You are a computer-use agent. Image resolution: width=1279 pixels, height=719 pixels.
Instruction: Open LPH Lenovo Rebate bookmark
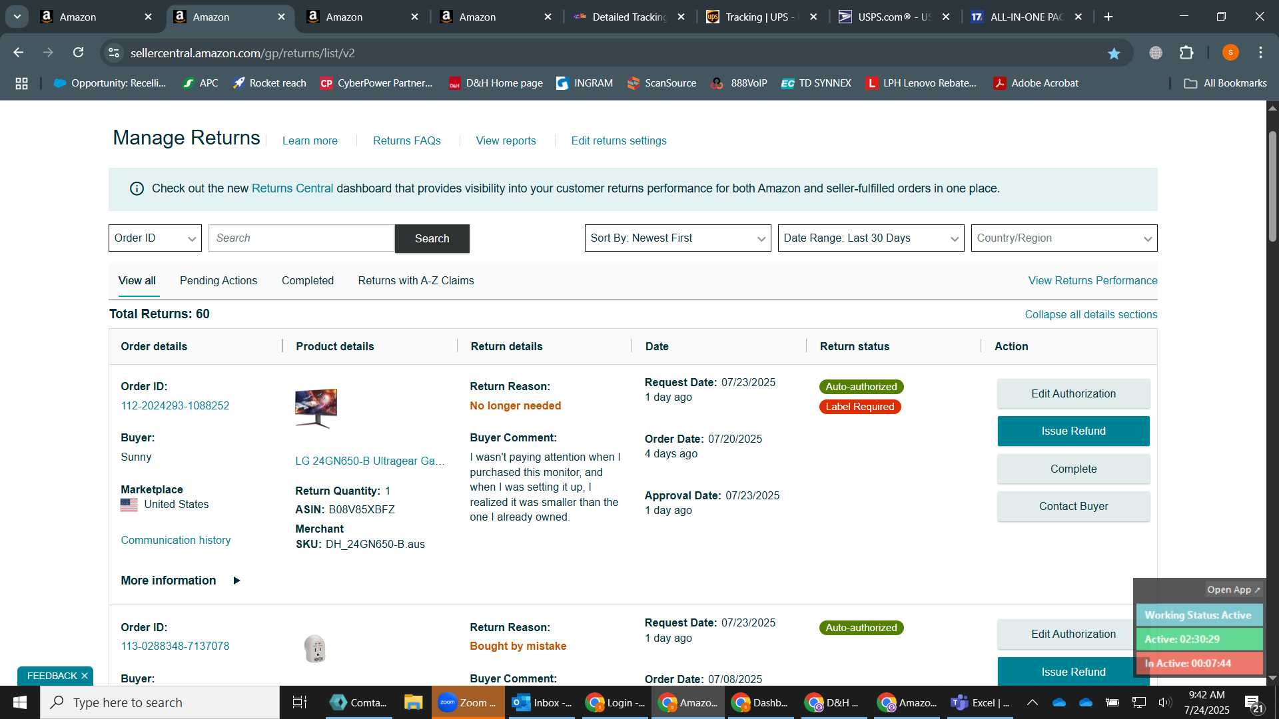[921, 83]
